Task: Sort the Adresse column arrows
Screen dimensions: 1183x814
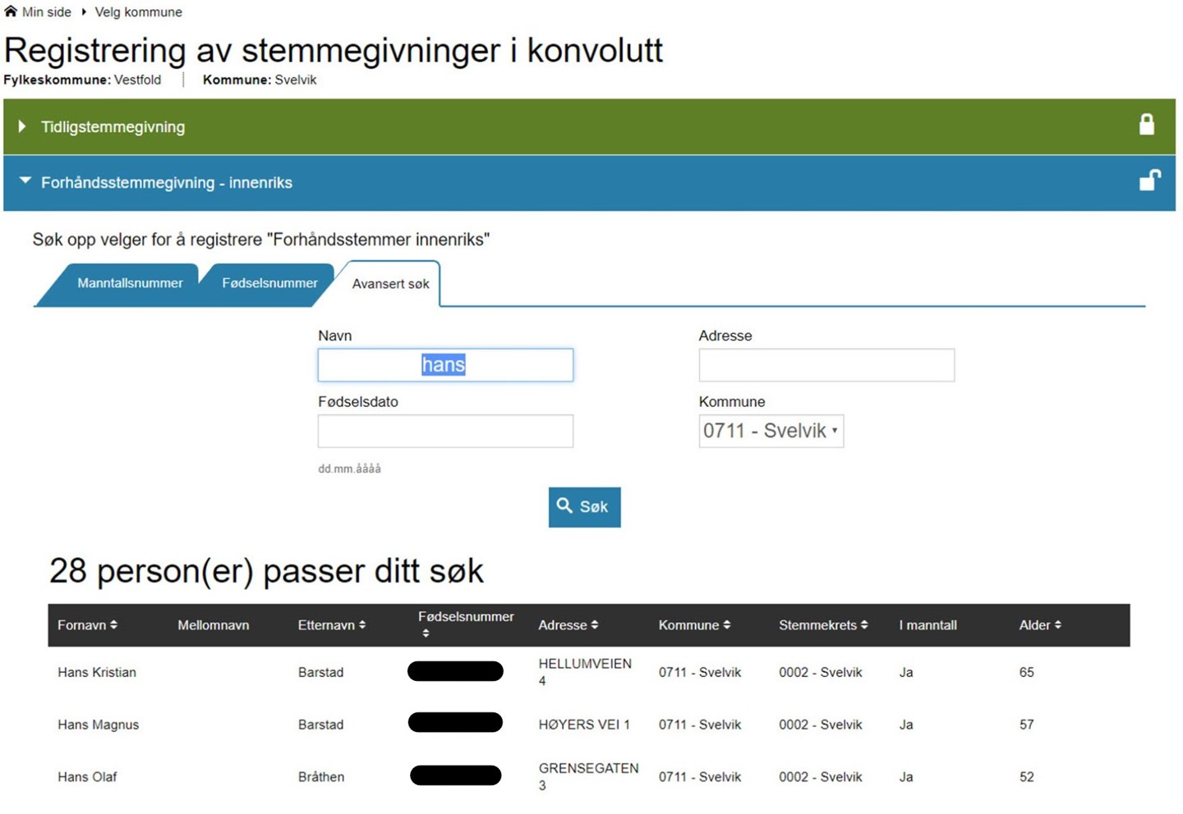Action: pyautogui.click(x=595, y=625)
